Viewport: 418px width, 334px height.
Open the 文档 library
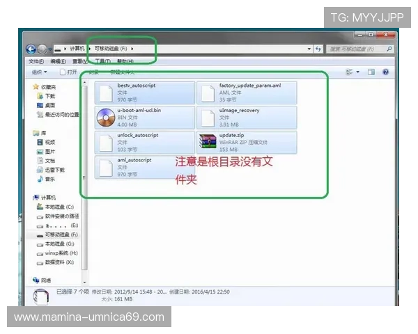pos(50,161)
